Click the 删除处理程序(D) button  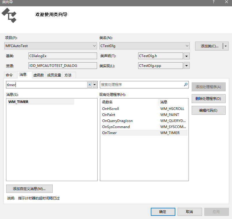(x=208, y=99)
